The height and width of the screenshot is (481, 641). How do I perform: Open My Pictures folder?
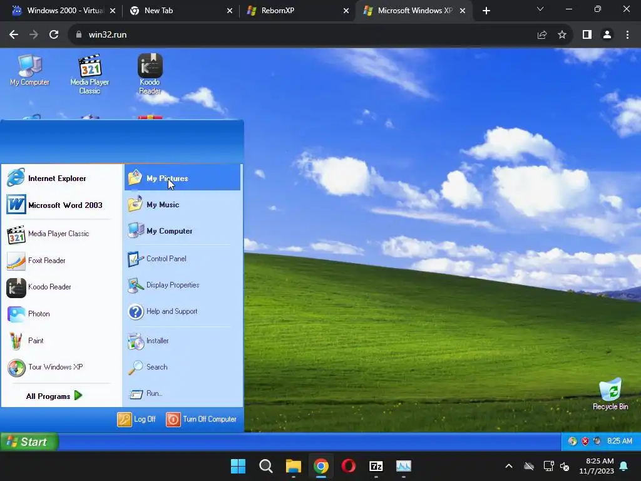pos(182,178)
